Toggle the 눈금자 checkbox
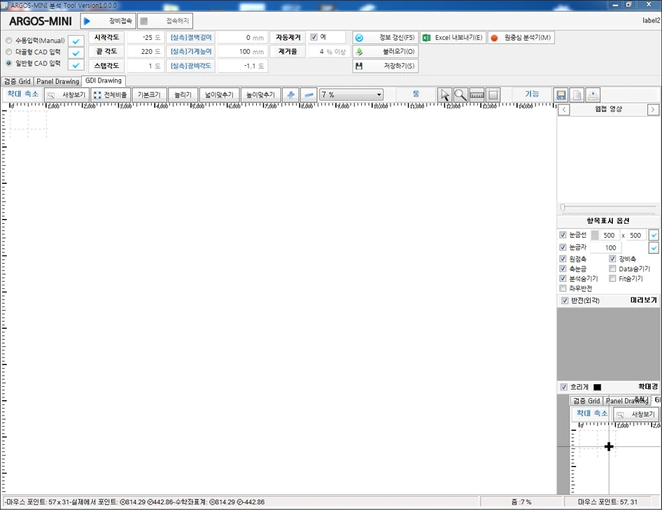 563,248
